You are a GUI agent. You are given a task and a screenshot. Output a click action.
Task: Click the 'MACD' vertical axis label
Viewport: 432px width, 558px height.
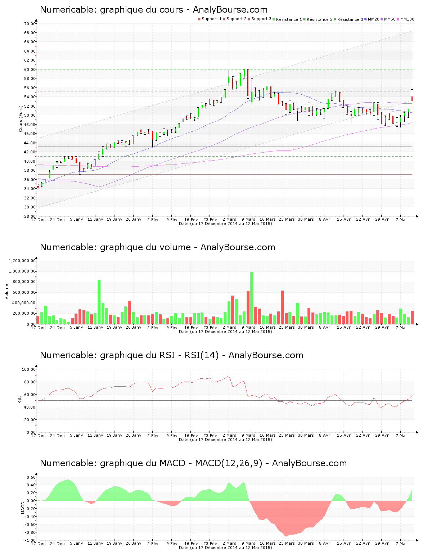(23, 507)
